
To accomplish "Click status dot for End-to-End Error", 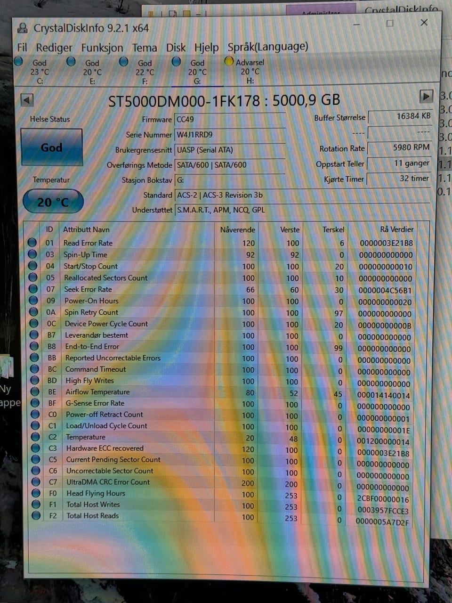I will click(34, 346).
